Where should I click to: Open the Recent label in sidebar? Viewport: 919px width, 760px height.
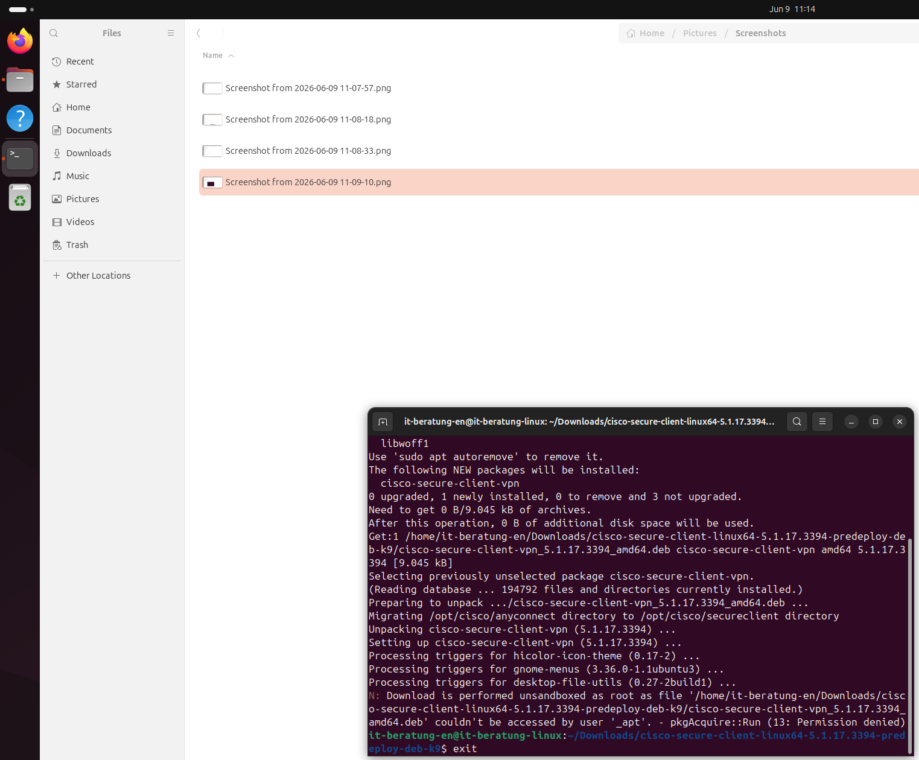coord(80,62)
